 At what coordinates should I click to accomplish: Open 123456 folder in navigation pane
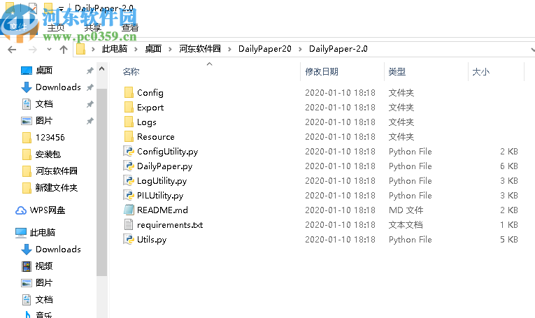[x=43, y=138]
